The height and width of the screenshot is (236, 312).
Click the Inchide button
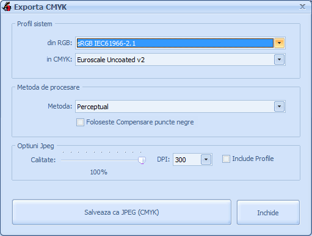[x=268, y=213]
